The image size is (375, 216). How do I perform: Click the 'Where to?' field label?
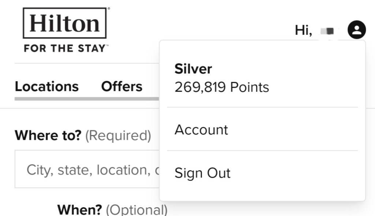point(48,135)
